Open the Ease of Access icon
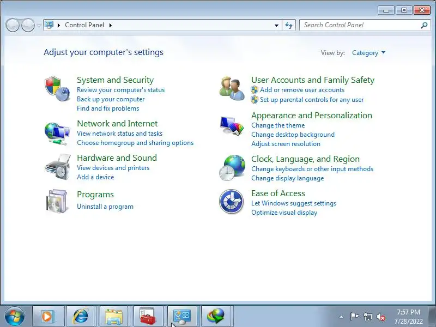The height and width of the screenshot is (327, 436). [x=231, y=201]
